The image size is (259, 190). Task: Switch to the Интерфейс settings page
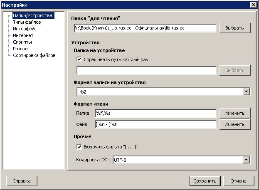click(25, 29)
